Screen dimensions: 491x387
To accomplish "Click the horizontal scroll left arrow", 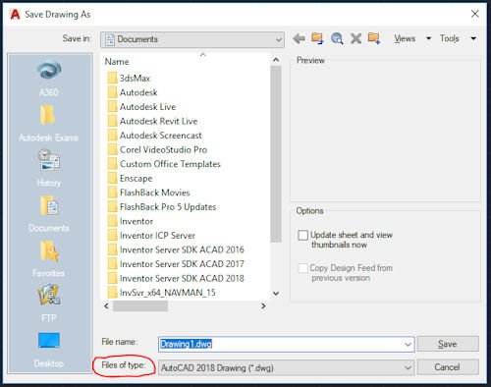I will click(106, 305).
